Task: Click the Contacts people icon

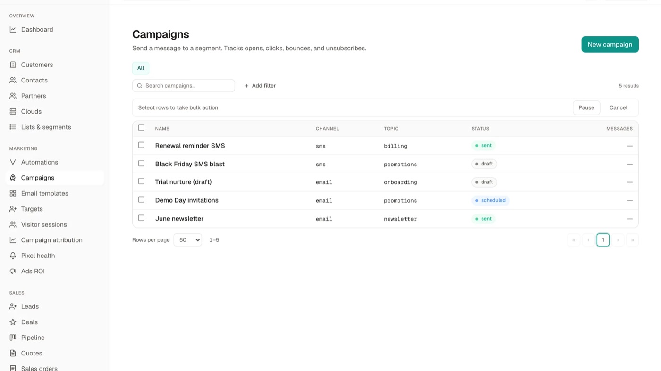Action: click(13, 80)
